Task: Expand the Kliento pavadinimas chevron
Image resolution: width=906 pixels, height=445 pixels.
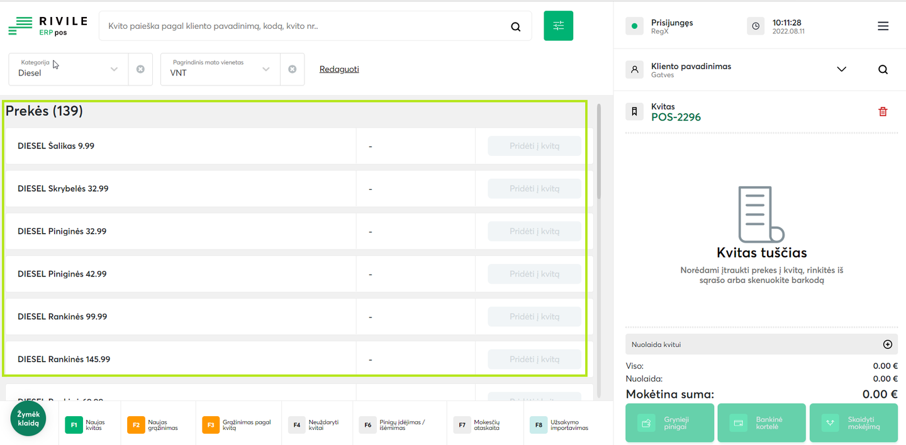Action: click(x=841, y=69)
